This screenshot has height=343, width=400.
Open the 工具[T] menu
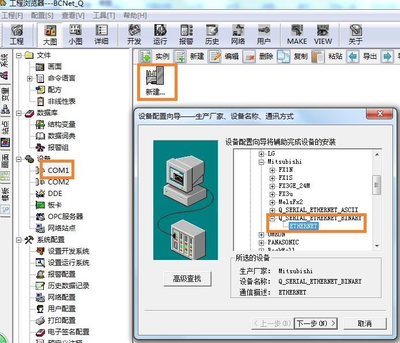point(104,16)
